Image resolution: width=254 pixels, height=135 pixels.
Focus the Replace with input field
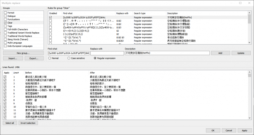107,53
